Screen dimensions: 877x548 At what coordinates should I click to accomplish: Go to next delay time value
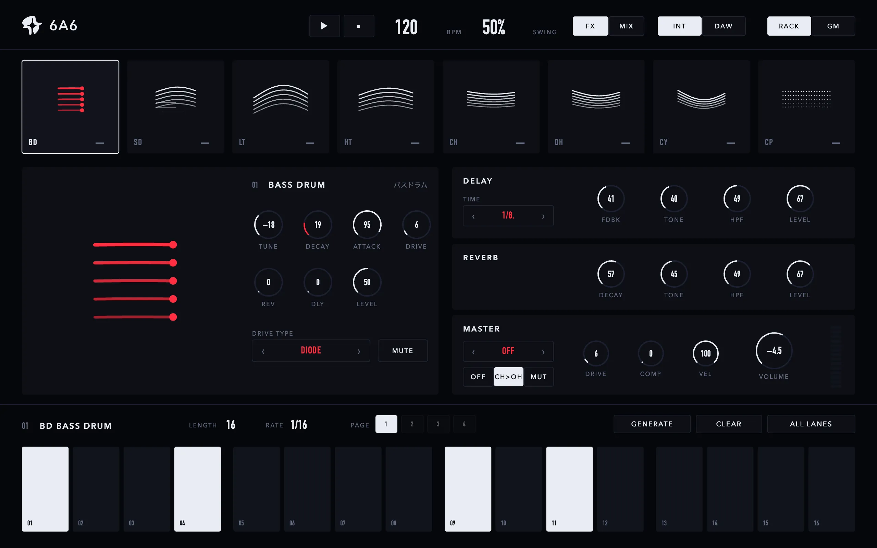(543, 216)
